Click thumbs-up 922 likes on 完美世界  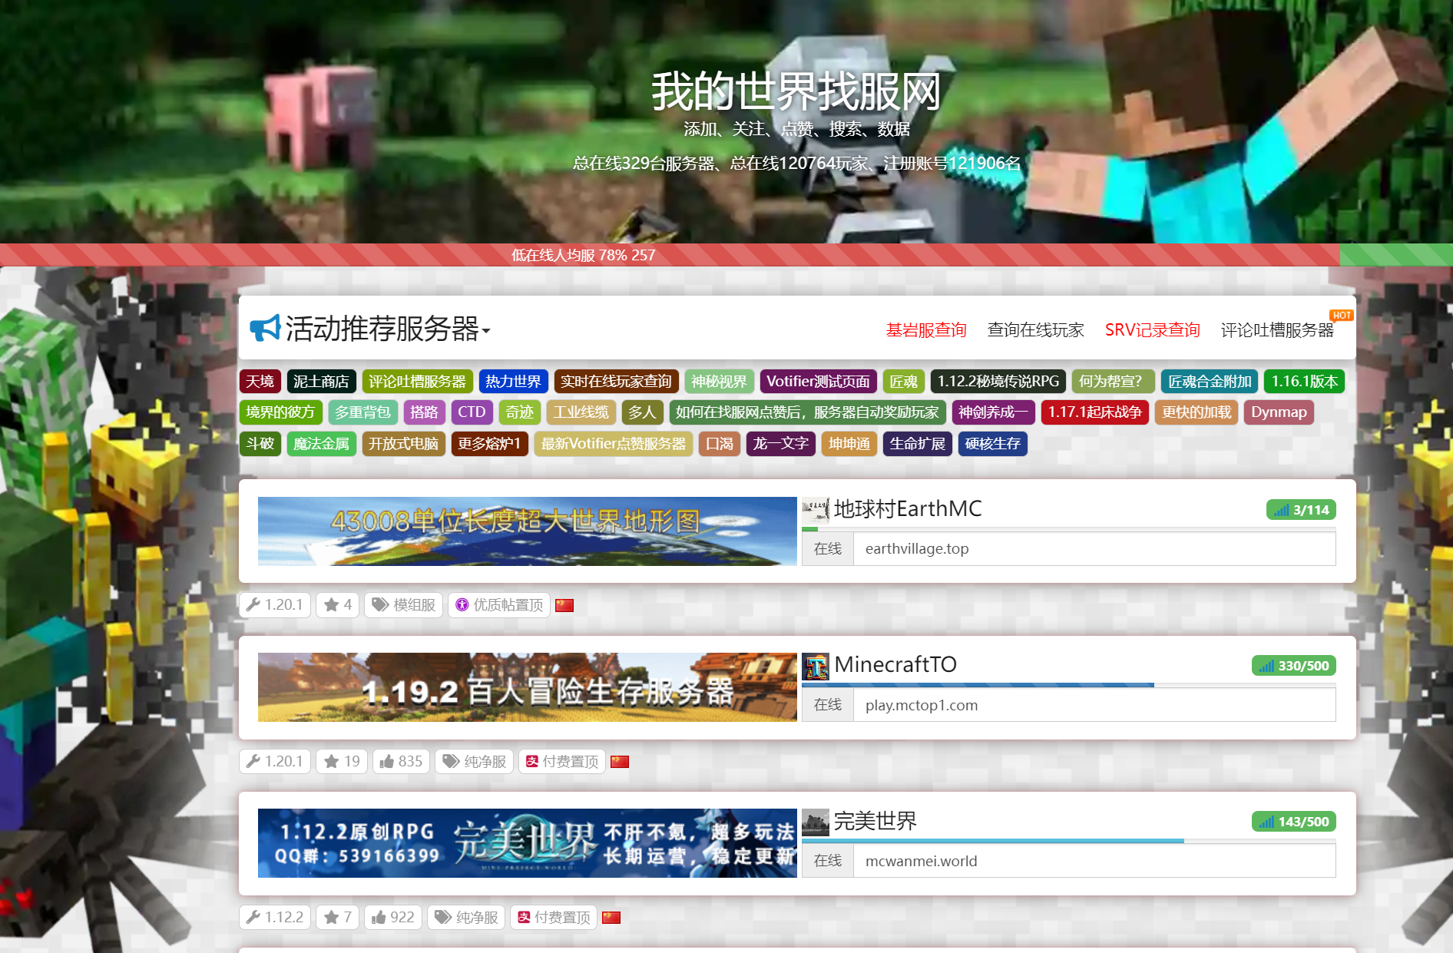pyautogui.click(x=393, y=917)
